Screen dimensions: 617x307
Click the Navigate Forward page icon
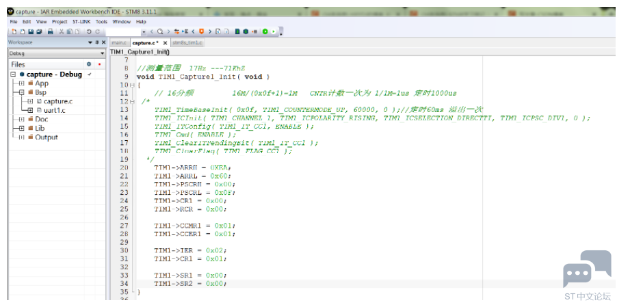[x=226, y=31]
